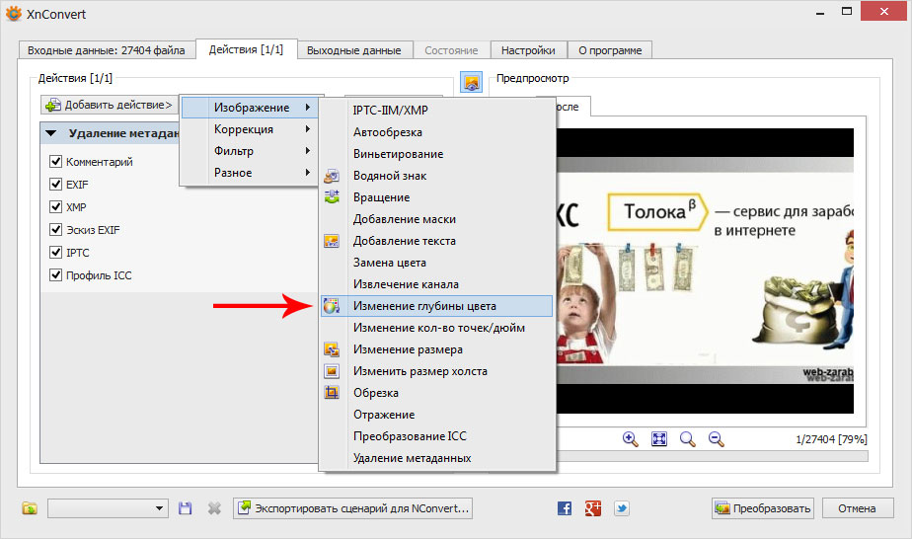
Task: Select Преобразование ICC menu item
Action: tap(436, 436)
